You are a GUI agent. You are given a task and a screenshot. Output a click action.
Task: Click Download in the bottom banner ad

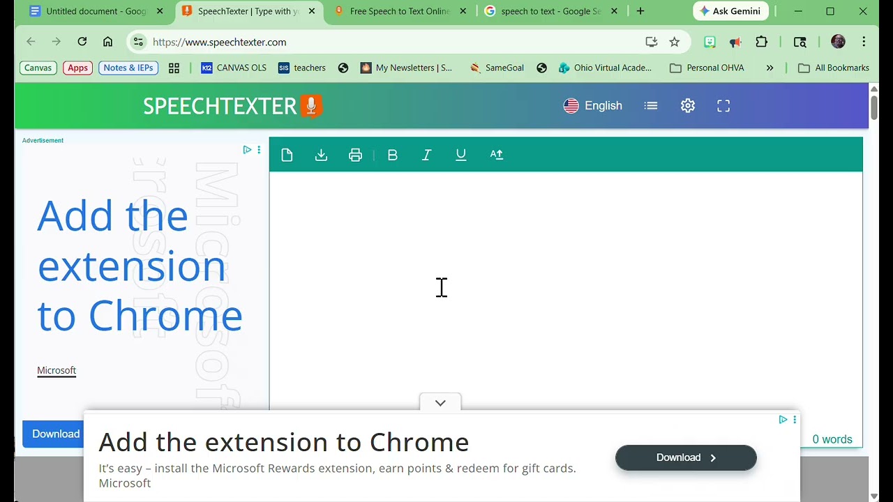[686, 457]
